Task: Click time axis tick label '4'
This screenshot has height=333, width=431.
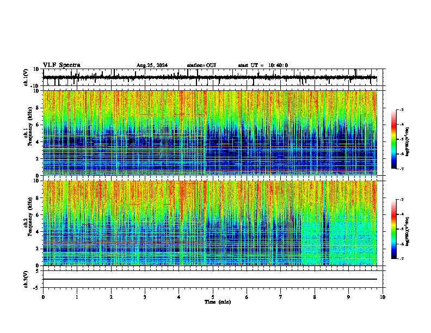Action: [x=179, y=297]
